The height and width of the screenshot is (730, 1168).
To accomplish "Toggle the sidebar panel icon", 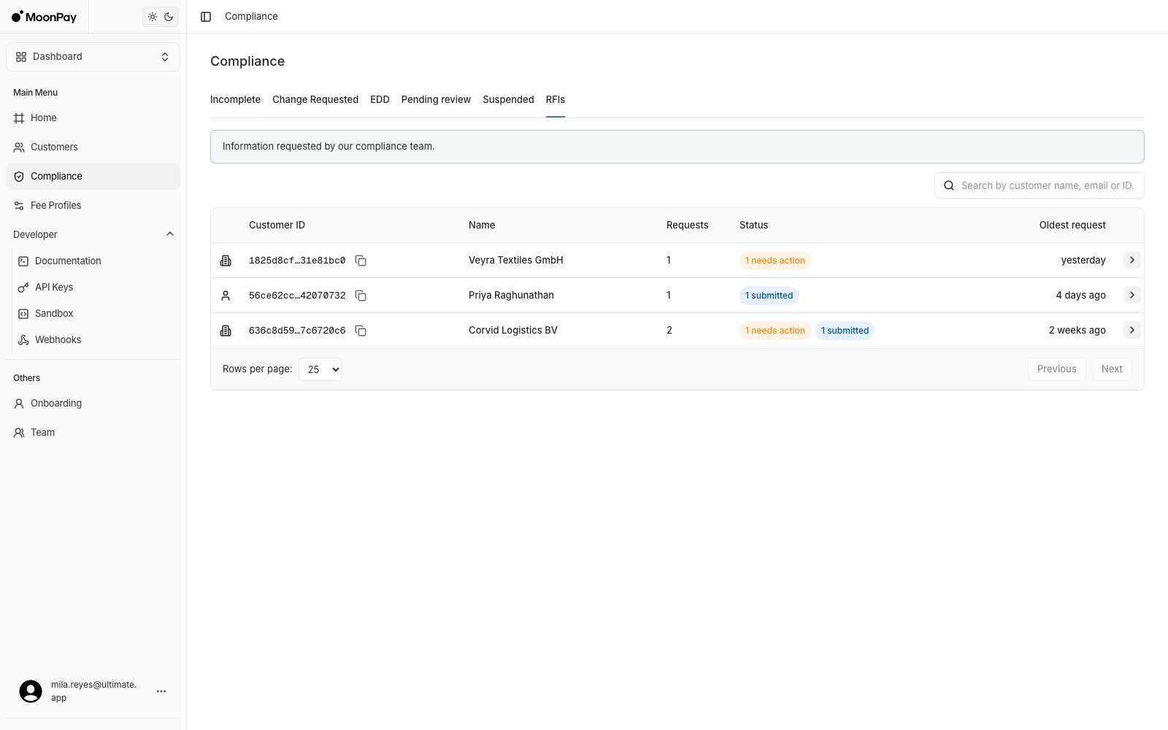I will coord(206,17).
